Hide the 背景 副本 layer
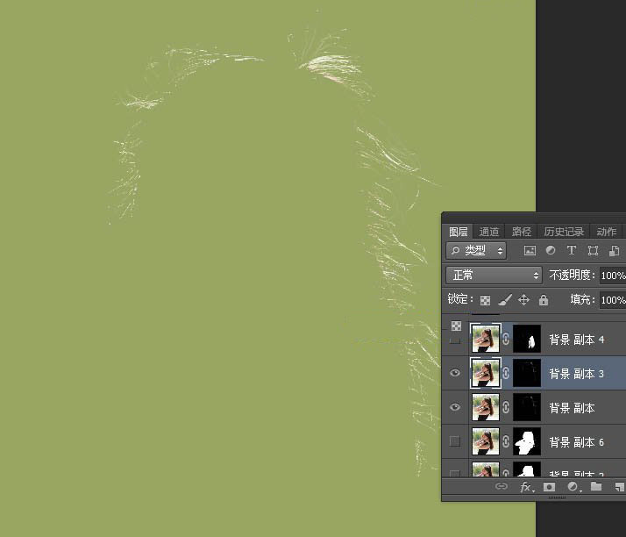Screen dimensions: 626x537 click(x=454, y=408)
